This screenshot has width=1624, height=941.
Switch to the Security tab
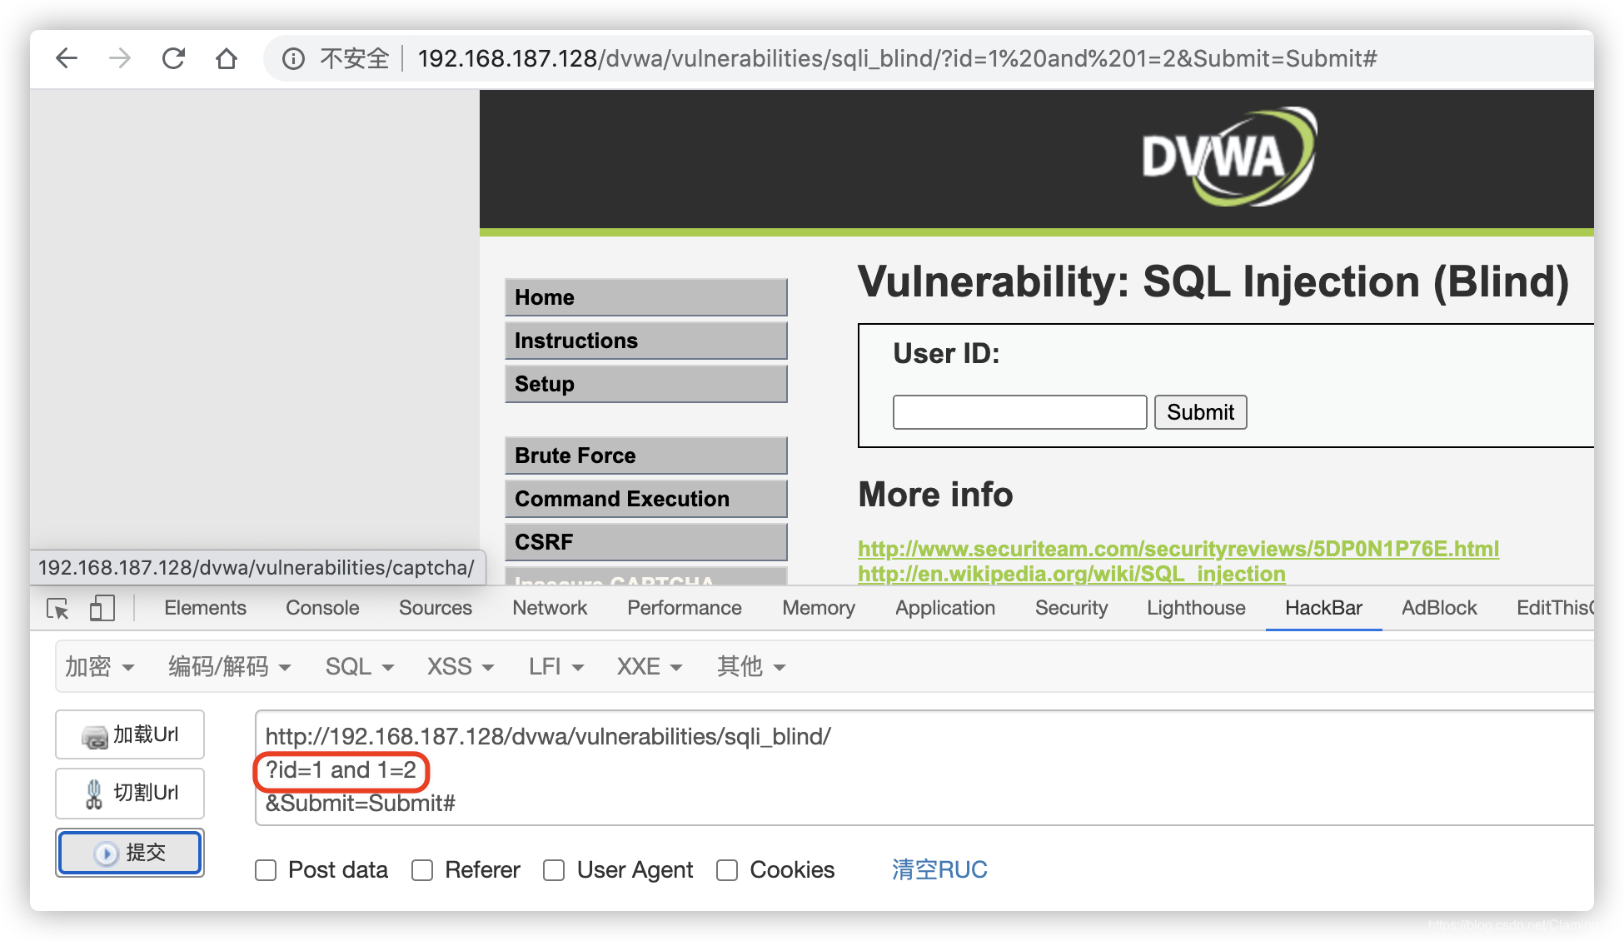pos(1071,608)
